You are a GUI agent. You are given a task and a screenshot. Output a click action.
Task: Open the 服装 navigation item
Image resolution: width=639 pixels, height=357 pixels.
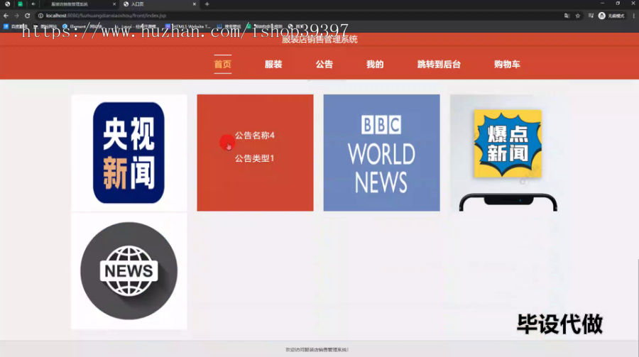(x=273, y=65)
